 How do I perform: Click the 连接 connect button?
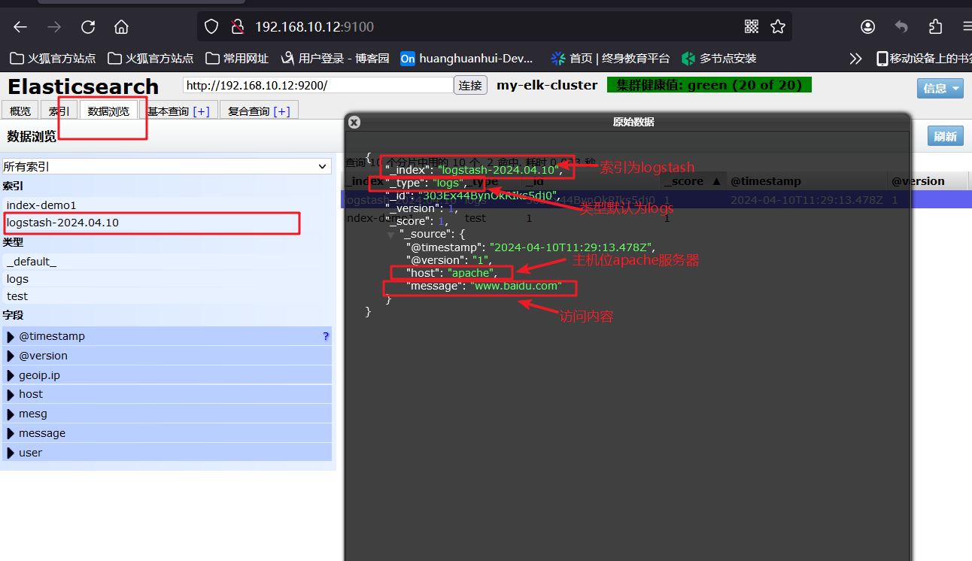[471, 86]
